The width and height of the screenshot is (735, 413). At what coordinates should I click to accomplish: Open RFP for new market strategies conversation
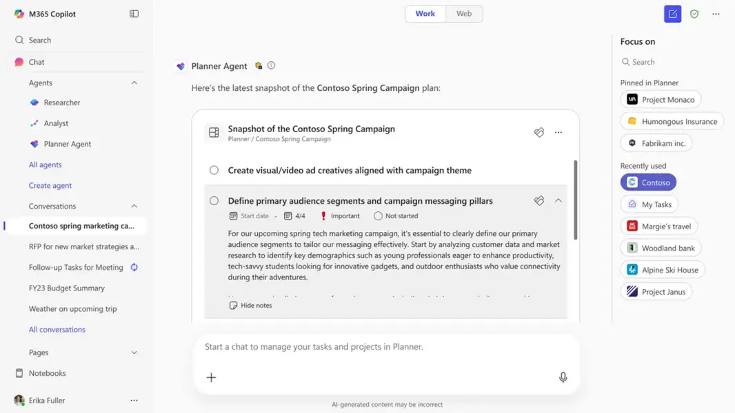pyautogui.click(x=84, y=246)
